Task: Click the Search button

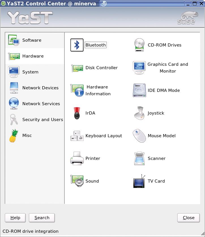Action: (42, 218)
